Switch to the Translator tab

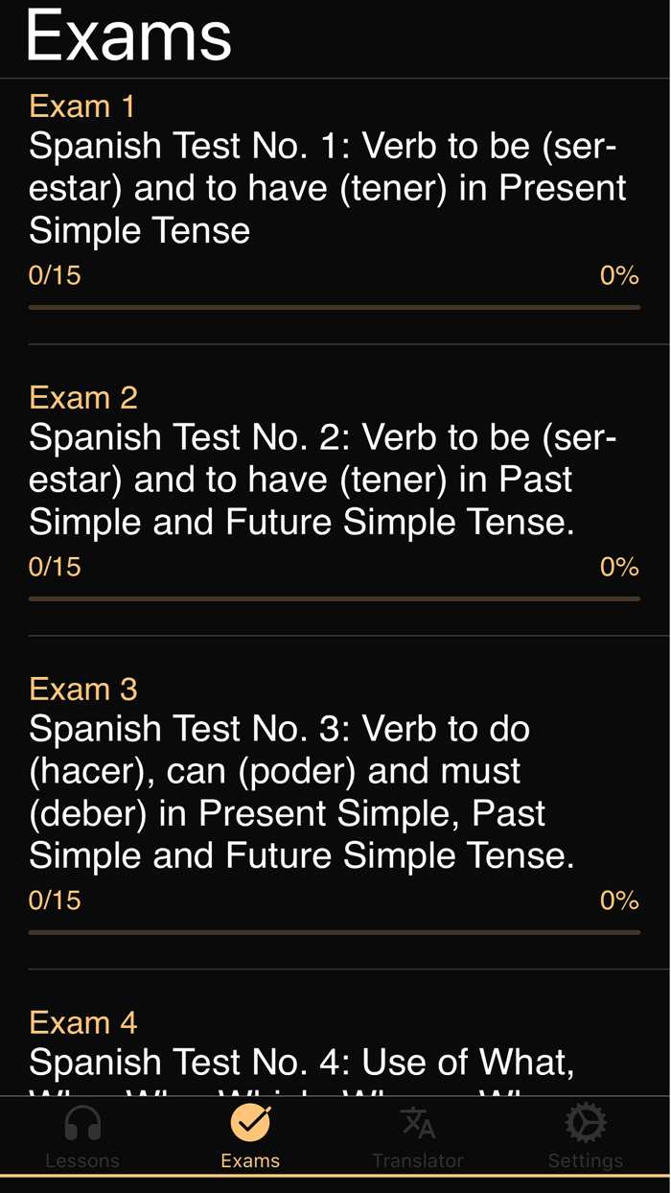tap(418, 1136)
